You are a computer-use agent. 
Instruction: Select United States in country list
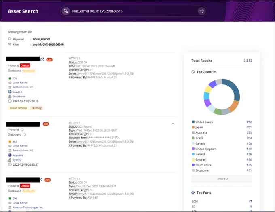click(x=204, y=122)
